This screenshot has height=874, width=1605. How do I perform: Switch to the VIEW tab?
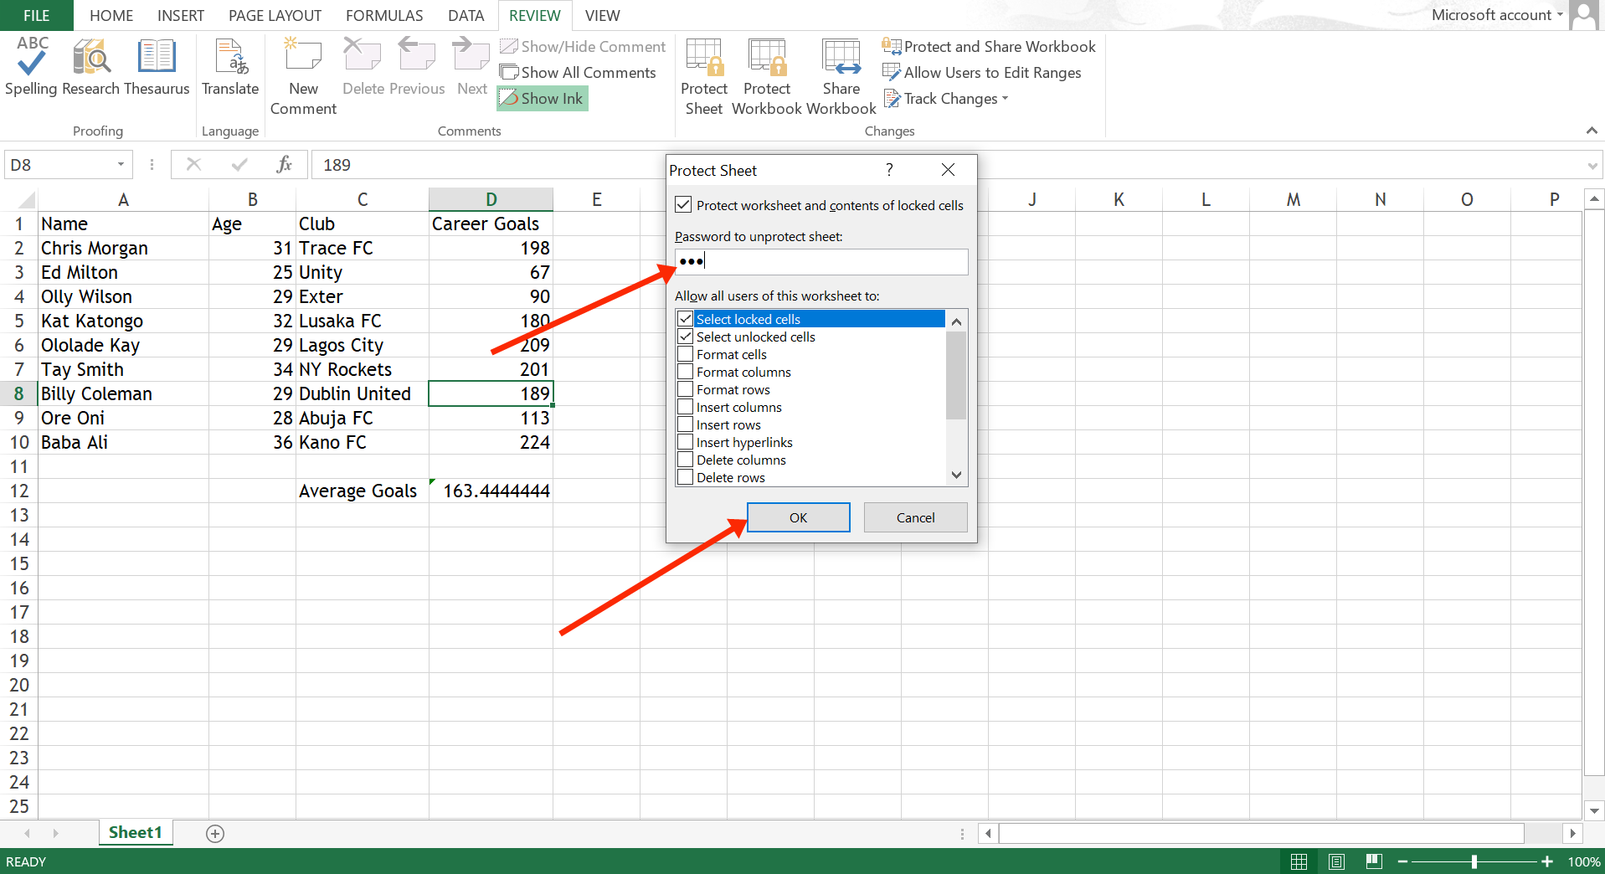click(x=602, y=15)
